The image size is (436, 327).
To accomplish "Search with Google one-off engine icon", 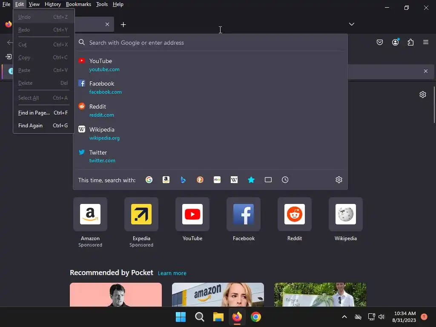I will pos(149,180).
